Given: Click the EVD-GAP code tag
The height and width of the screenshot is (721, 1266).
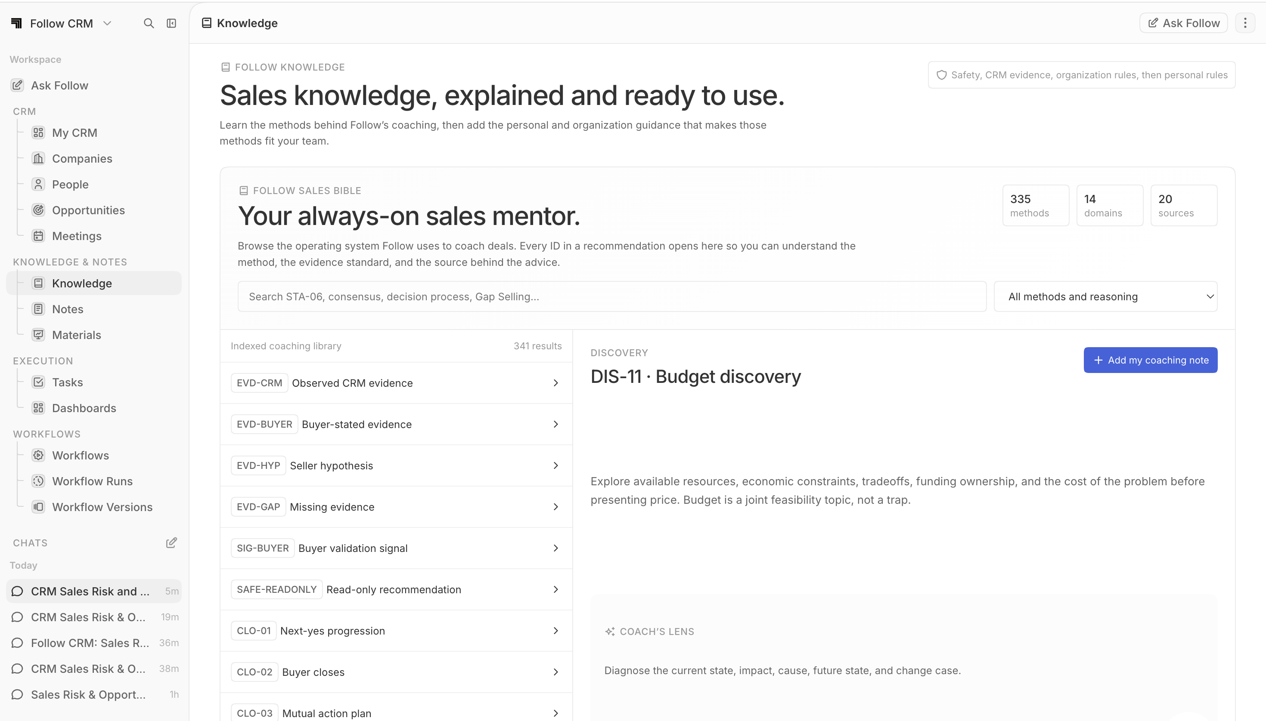Looking at the screenshot, I should tap(258, 507).
